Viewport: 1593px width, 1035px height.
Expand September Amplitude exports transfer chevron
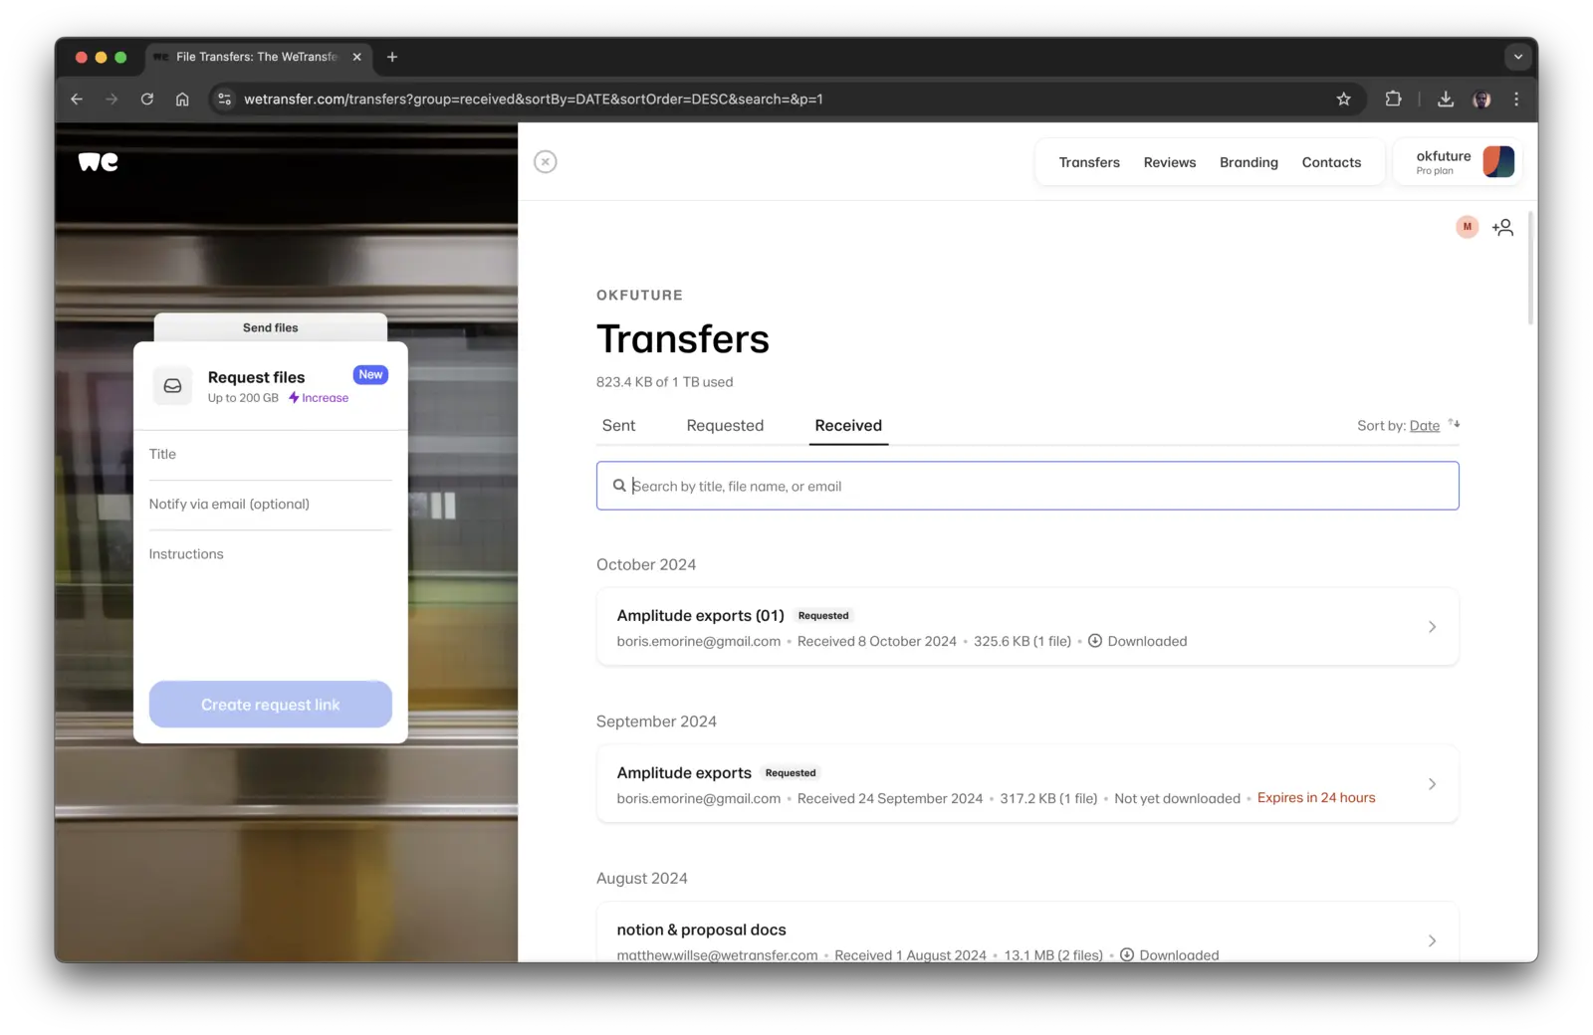[x=1432, y=784]
